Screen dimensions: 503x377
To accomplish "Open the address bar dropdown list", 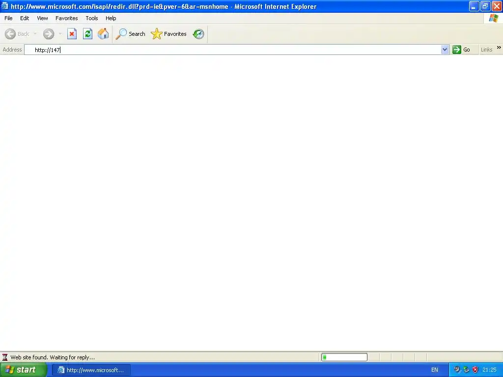I will point(445,50).
